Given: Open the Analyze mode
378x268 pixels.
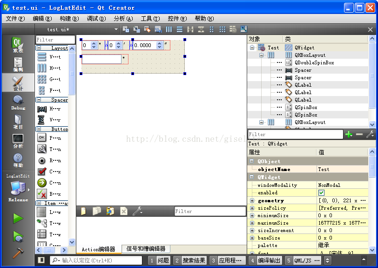Looking at the screenshot, I should 18,141.
